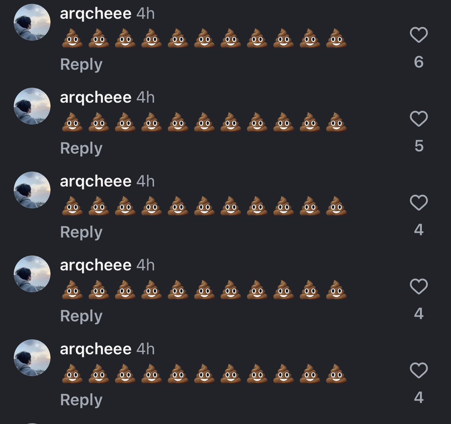Like the last arqcheee comment

(418, 370)
